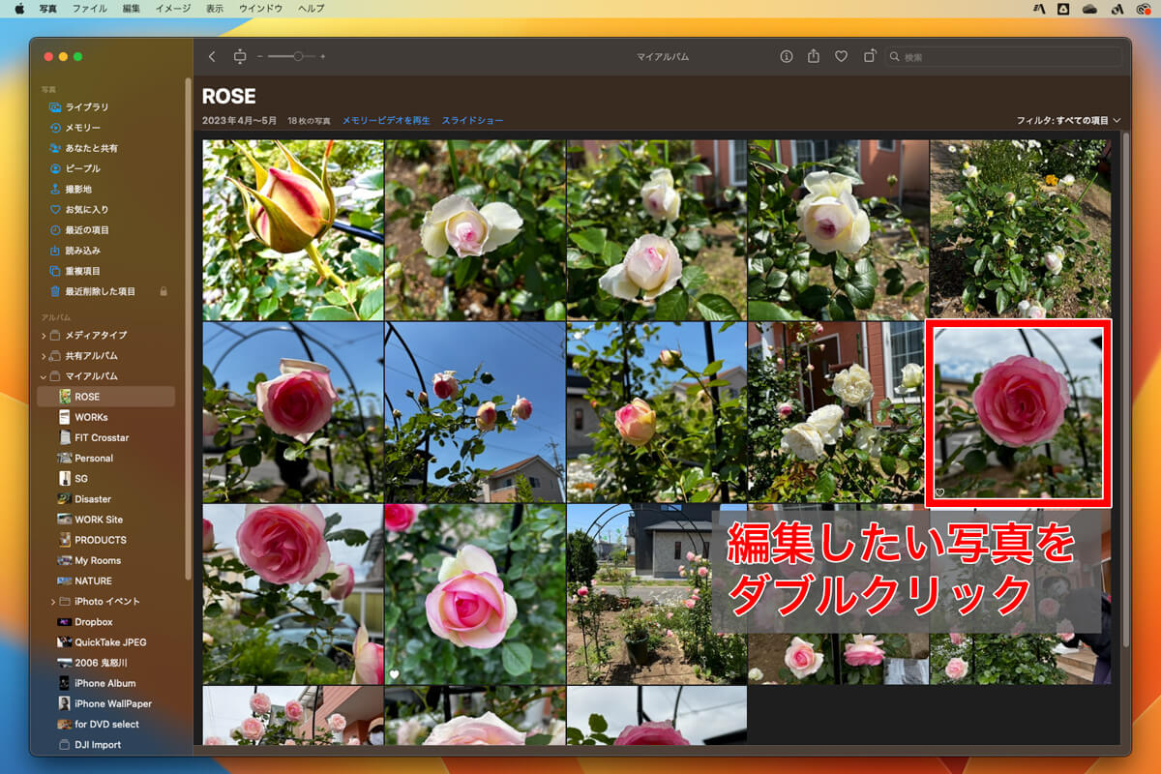Click the Creative Cloud menu bar icon

click(1143, 8)
